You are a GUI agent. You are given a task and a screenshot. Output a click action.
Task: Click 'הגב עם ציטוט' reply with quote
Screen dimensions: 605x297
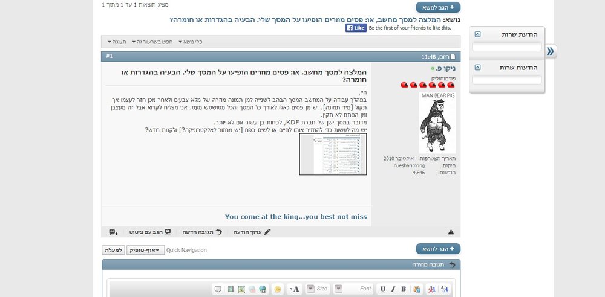point(150,232)
